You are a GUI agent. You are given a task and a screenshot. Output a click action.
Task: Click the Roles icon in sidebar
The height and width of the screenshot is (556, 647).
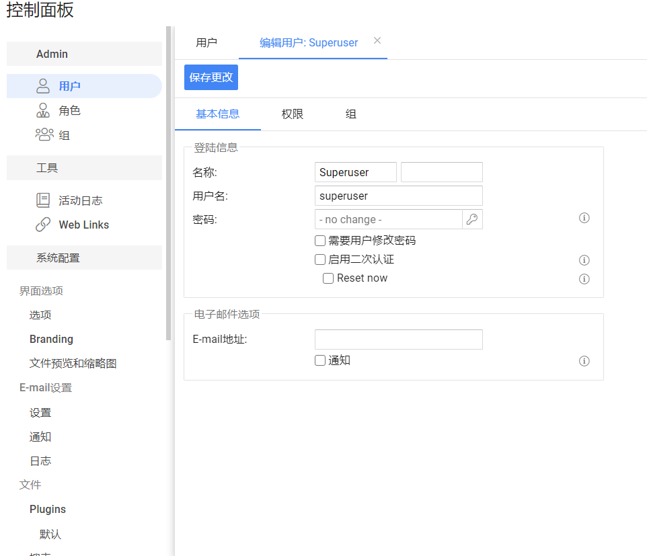pyautogui.click(x=43, y=111)
